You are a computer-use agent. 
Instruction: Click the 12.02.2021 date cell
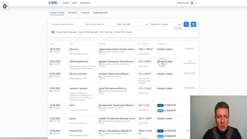pos(55,131)
